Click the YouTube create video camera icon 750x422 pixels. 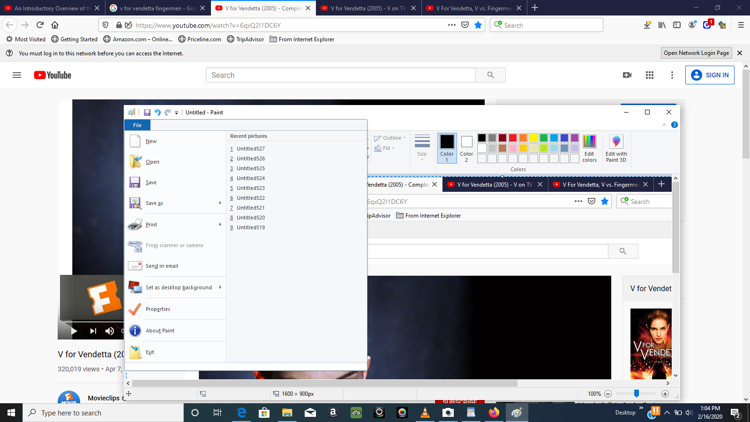click(x=627, y=75)
